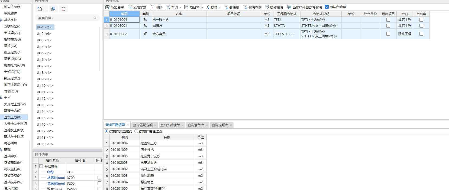Click the 添加定额 toolbar button
449x190 pixels.
click(137, 7)
